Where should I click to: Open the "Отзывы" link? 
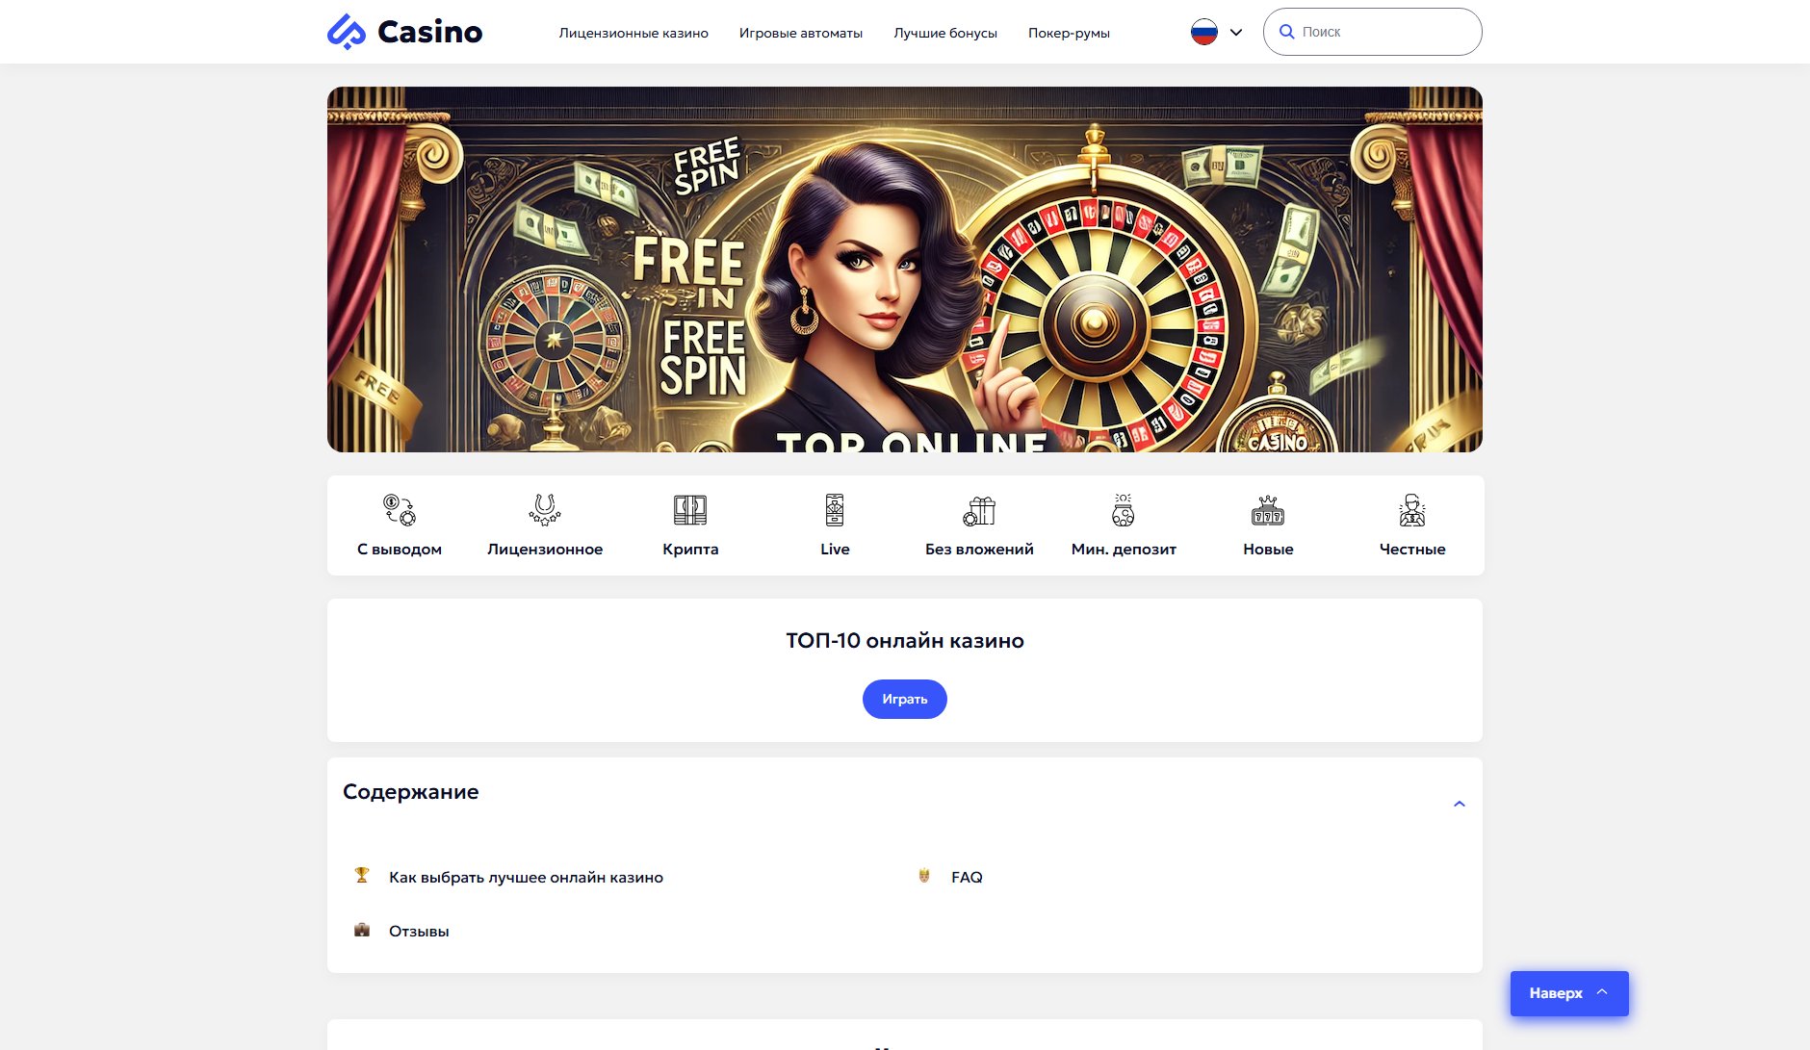(418, 931)
